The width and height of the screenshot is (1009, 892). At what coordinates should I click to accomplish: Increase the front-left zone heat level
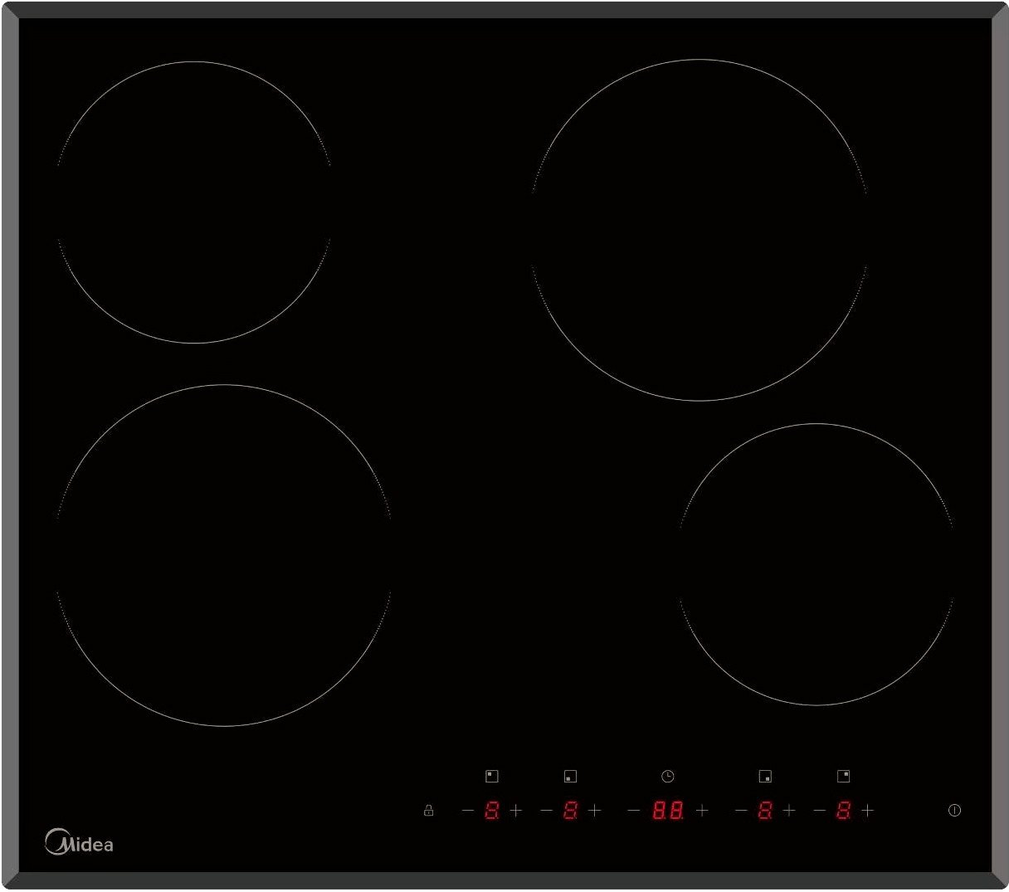point(594,811)
